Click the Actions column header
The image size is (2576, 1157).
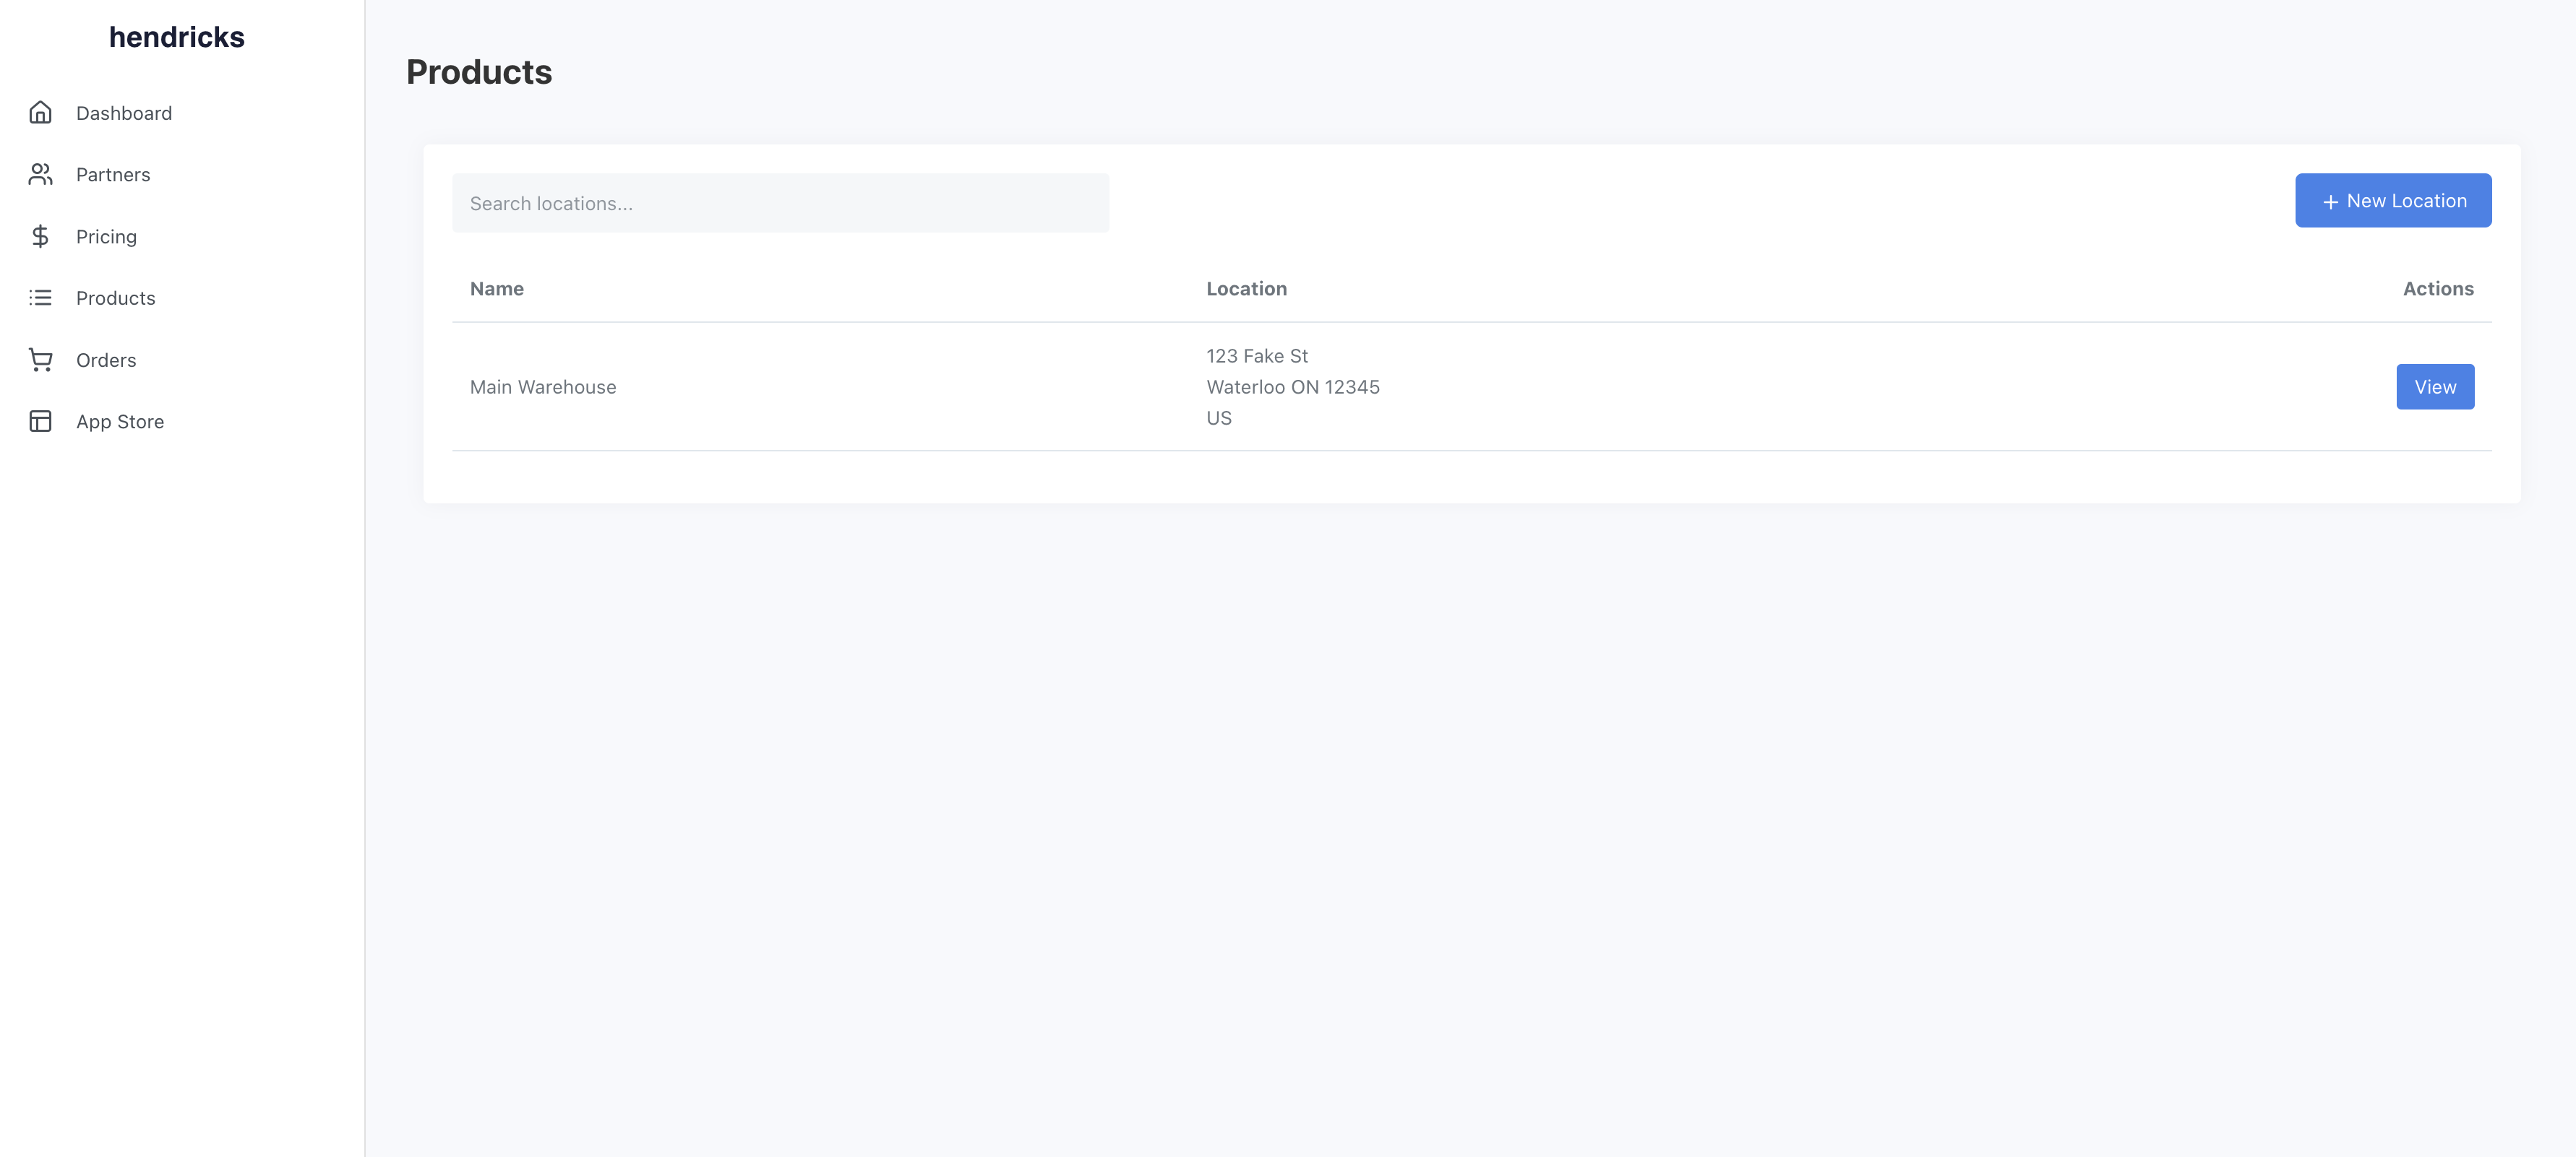tap(2438, 289)
